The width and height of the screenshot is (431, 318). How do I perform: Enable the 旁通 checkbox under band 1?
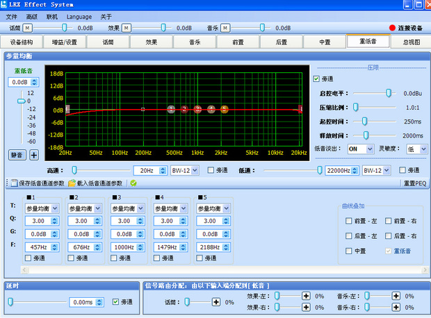coord(29,258)
